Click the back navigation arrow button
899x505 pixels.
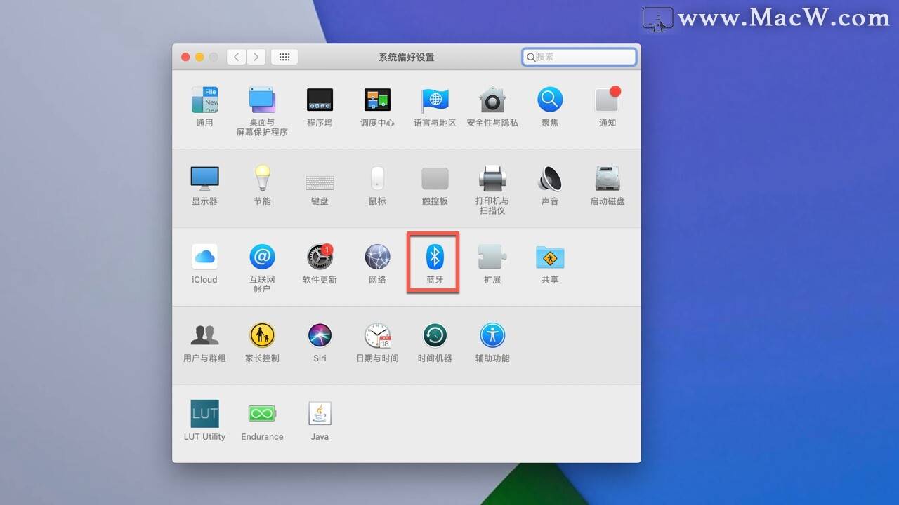237,57
